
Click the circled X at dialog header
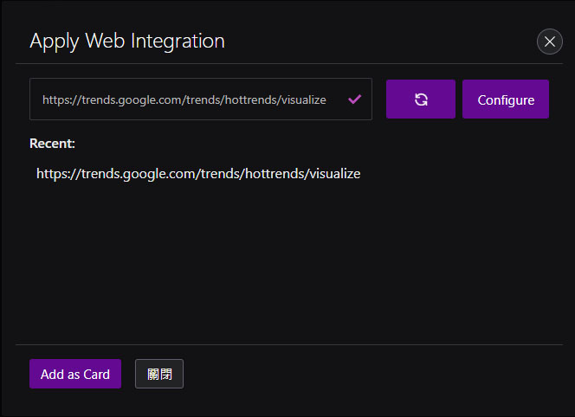coord(549,42)
